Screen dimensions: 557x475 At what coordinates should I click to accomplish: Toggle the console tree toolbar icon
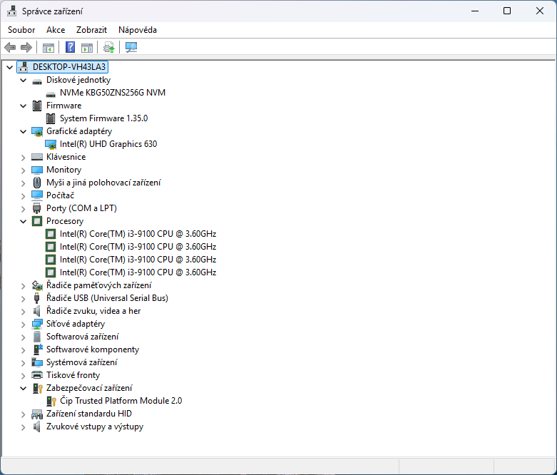tap(48, 47)
